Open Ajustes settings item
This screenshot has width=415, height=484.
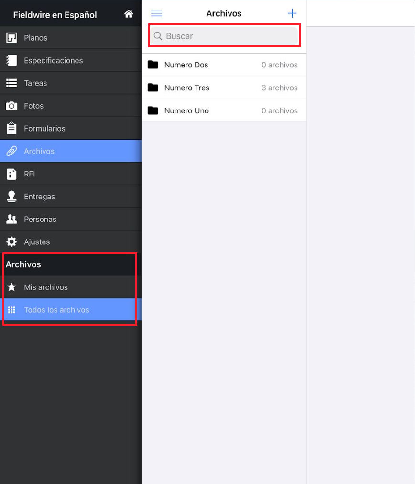pyautogui.click(x=71, y=242)
